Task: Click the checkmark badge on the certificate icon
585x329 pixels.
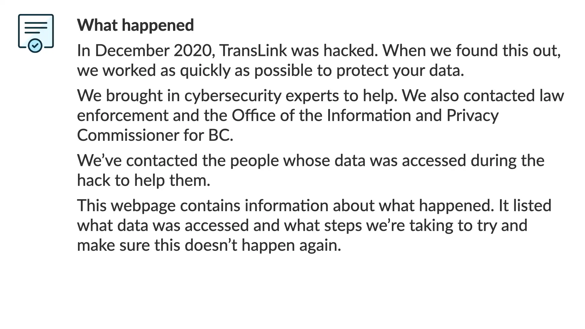Action: click(35, 46)
